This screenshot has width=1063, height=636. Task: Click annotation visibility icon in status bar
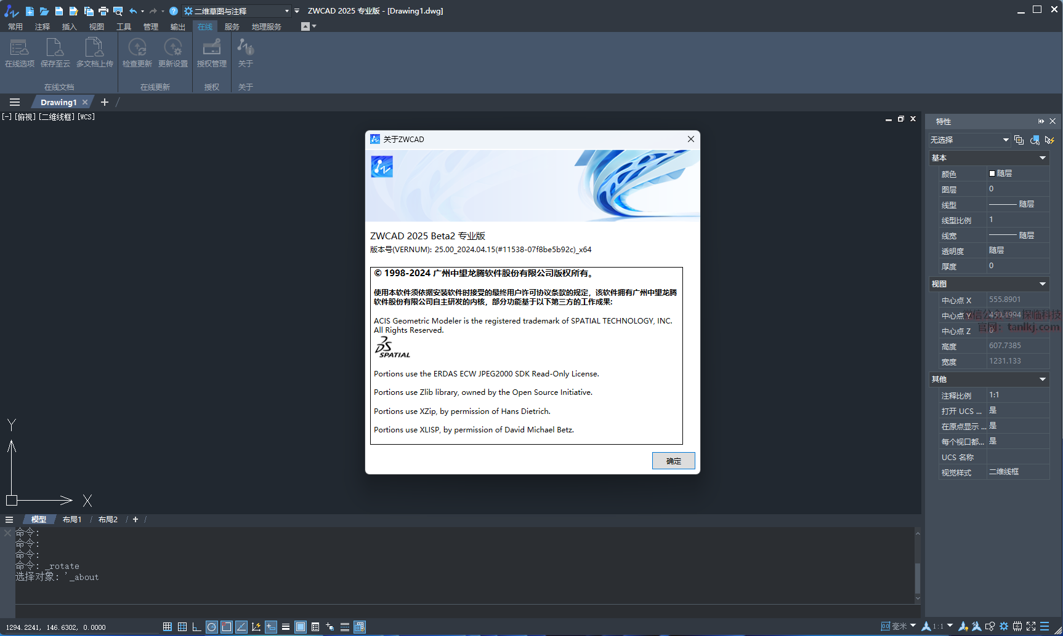[x=963, y=627]
